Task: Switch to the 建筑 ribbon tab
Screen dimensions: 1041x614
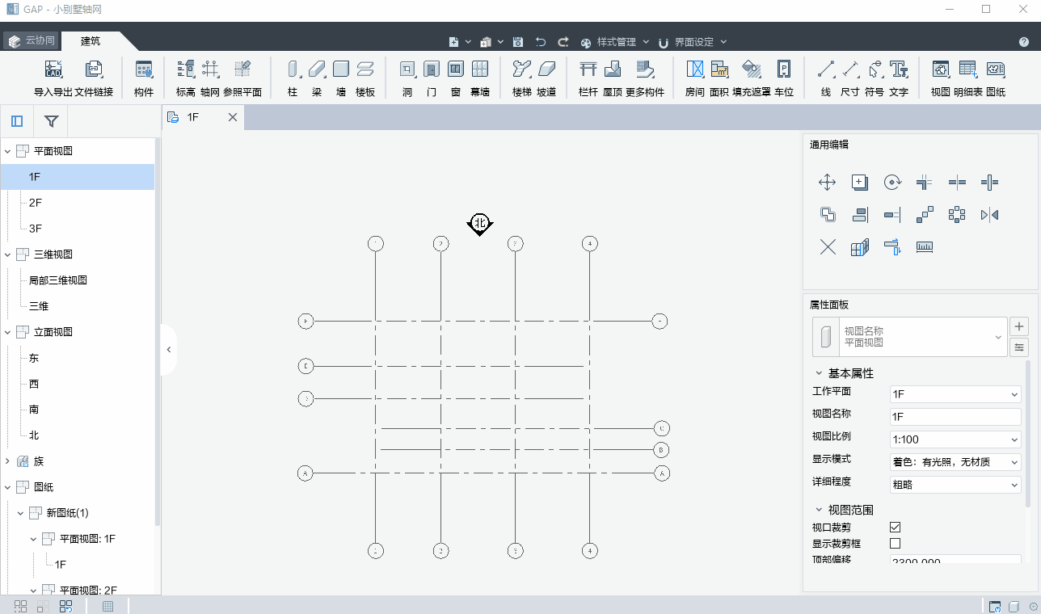Action: pyautogui.click(x=91, y=41)
